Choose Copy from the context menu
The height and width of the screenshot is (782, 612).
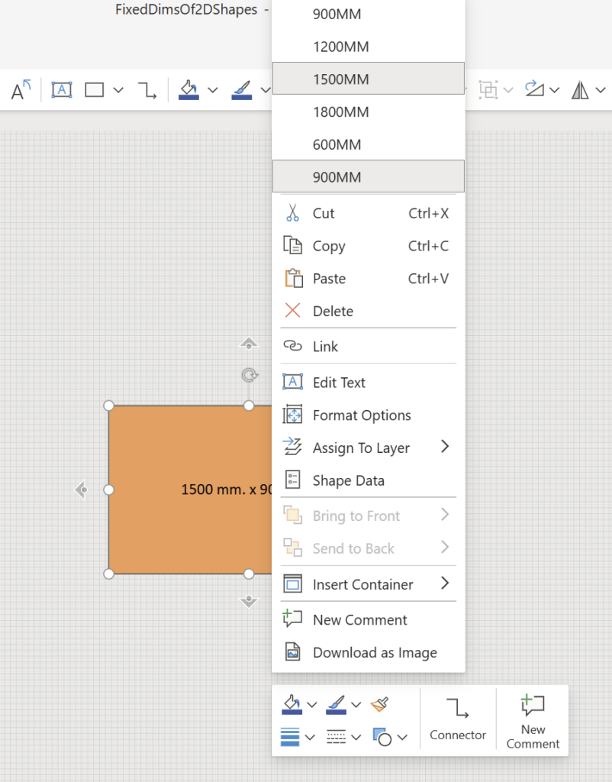[x=328, y=246]
